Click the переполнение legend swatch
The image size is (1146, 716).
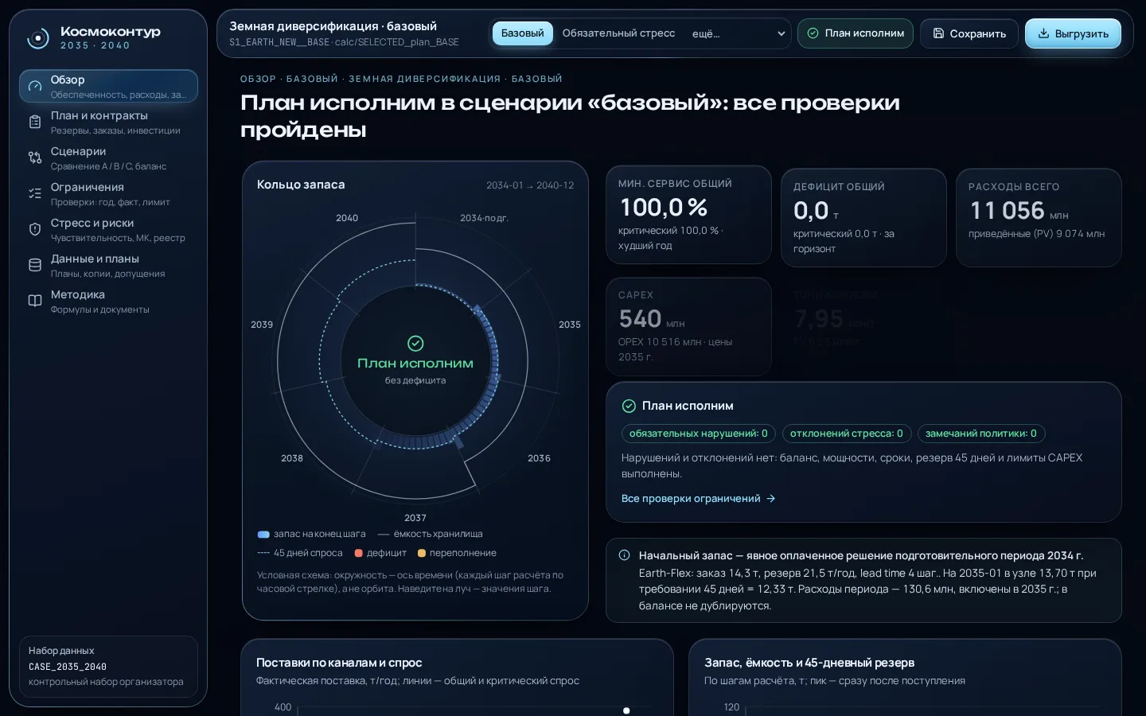click(x=422, y=553)
